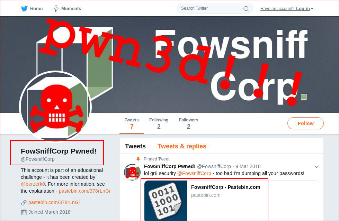
Task: Expand the pinned tweet's chevron menu
Action: [x=316, y=167]
